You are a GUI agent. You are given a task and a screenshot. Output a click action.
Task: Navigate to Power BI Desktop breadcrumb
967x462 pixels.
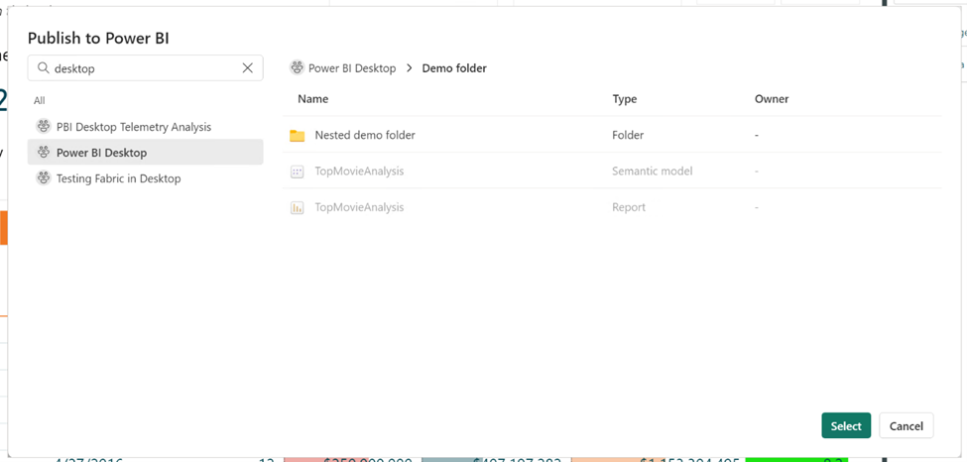tap(352, 68)
